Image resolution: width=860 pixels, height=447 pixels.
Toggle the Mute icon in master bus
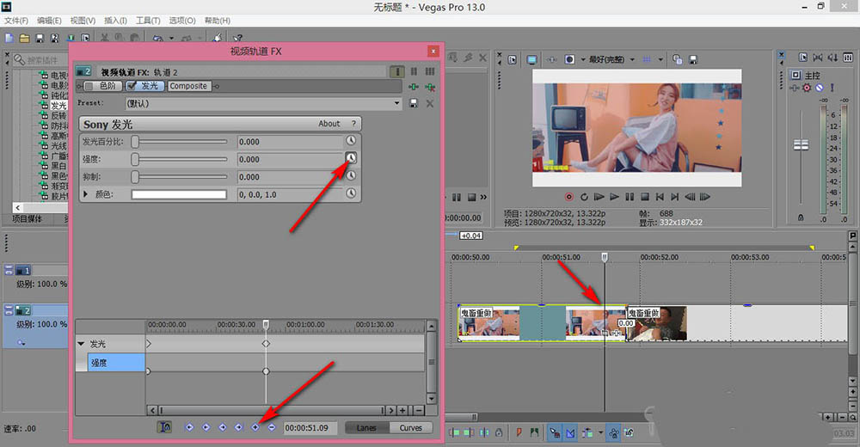[x=820, y=88]
